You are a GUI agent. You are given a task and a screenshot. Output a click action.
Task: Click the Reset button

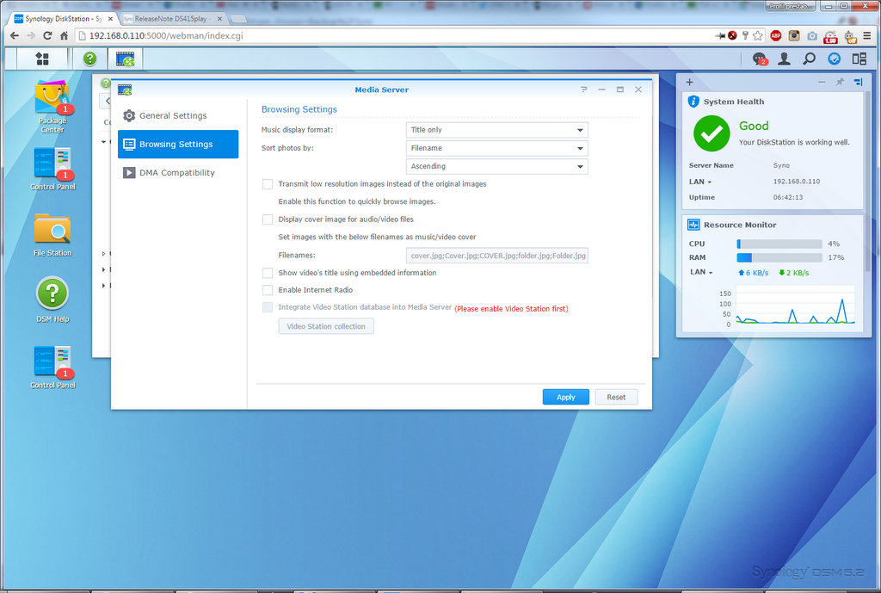pyautogui.click(x=616, y=397)
